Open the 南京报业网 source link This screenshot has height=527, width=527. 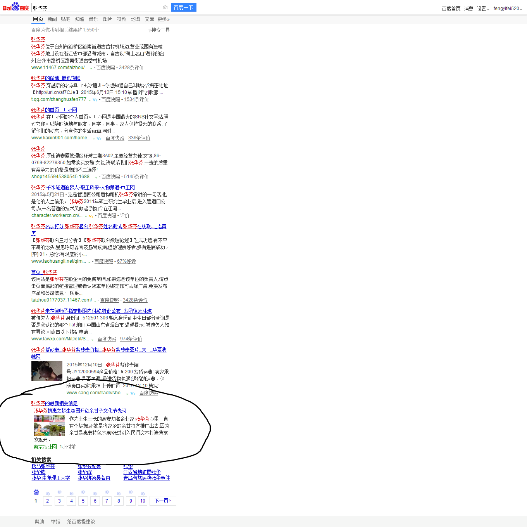(x=45, y=447)
